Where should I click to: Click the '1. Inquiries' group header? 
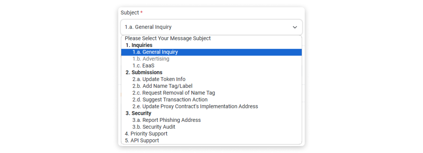(139, 45)
